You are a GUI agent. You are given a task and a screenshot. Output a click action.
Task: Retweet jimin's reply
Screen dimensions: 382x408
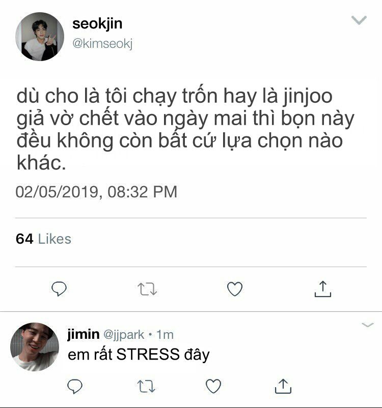tap(146, 386)
